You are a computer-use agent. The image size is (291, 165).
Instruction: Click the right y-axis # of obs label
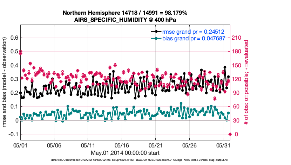coord(246,82)
